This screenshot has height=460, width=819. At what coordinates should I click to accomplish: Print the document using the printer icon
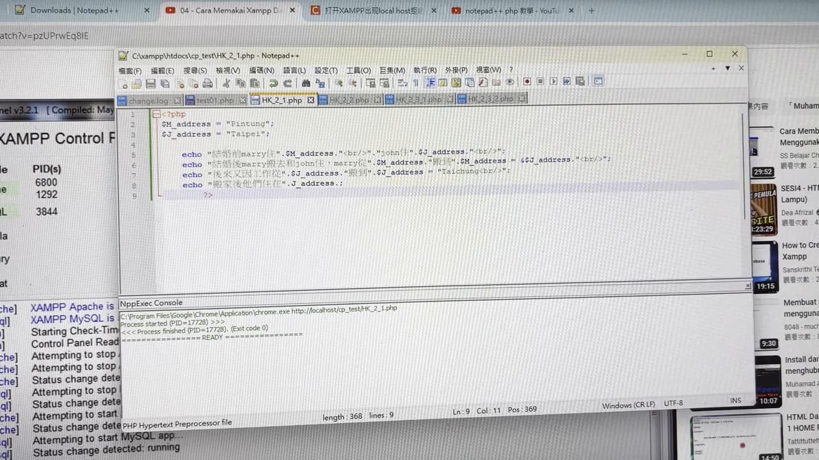[x=209, y=83]
